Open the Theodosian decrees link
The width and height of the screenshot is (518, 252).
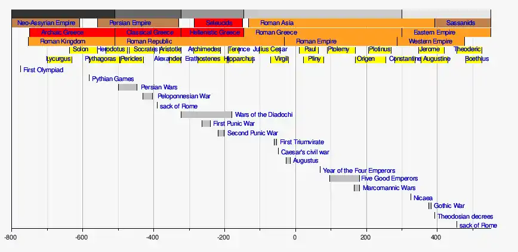pos(465,216)
